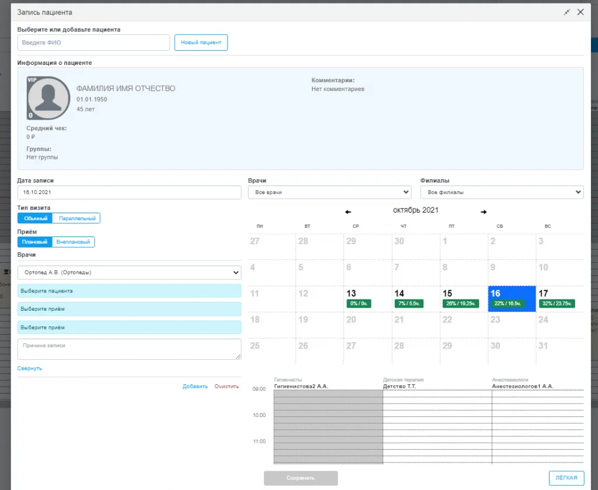Click the Свернуть link
The image size is (598, 490).
point(29,369)
